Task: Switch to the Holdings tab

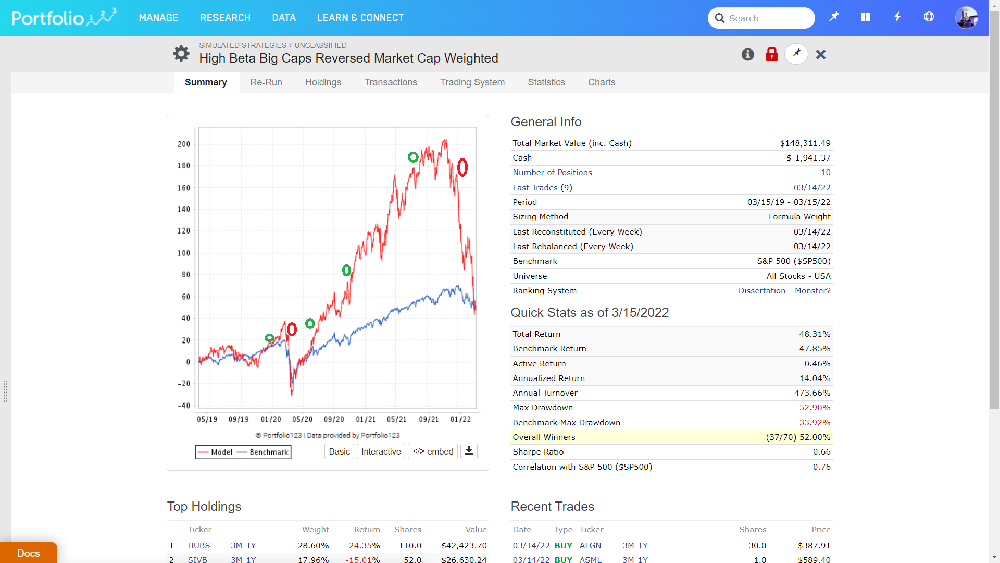Action: click(x=323, y=82)
